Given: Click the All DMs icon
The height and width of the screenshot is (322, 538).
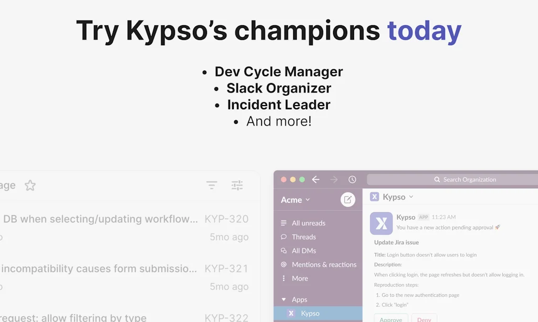Looking at the screenshot, I should pos(284,251).
